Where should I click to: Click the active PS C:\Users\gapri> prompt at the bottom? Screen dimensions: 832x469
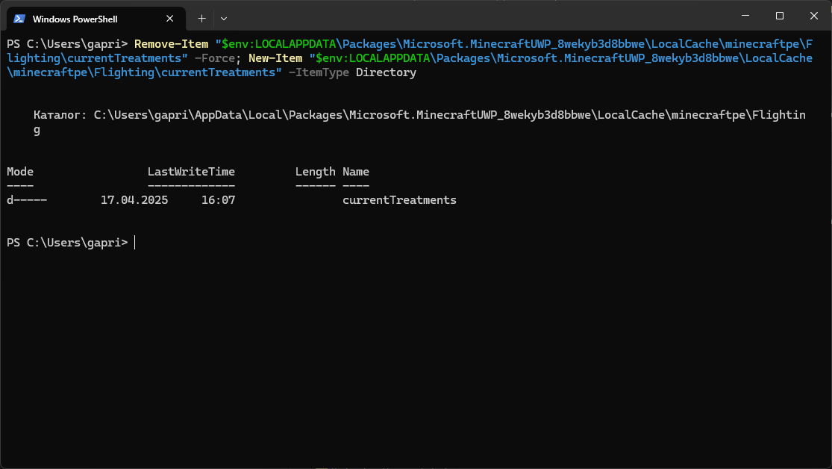tap(67, 243)
